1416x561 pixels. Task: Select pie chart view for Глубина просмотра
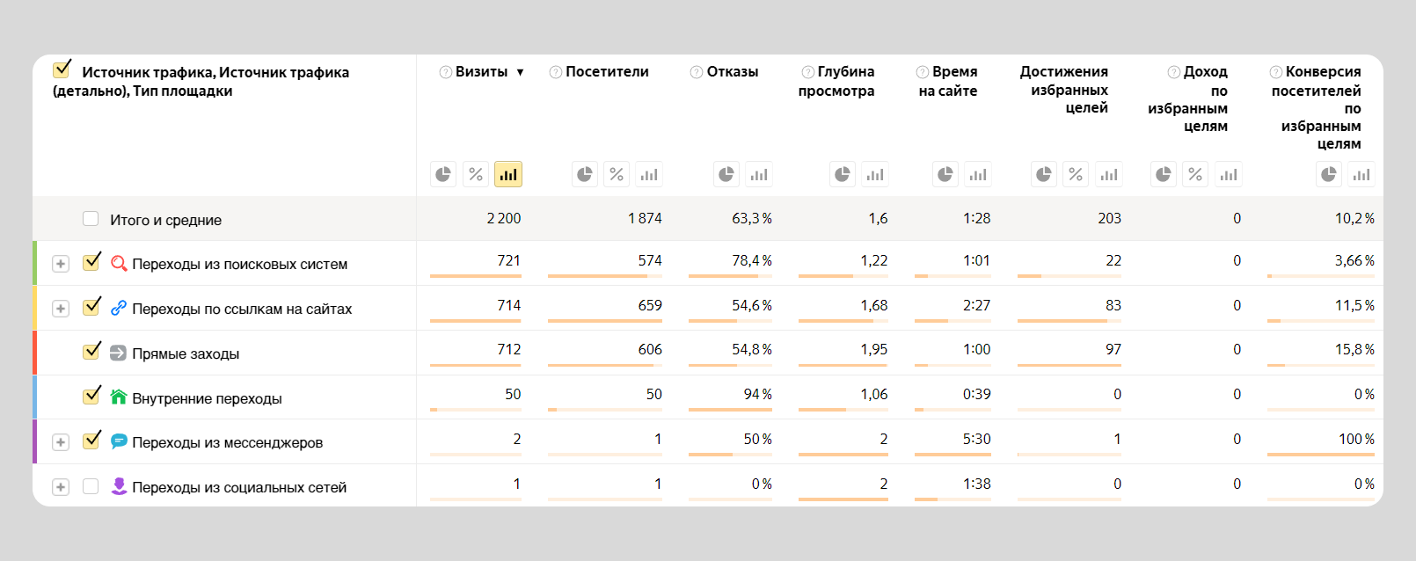point(843,174)
